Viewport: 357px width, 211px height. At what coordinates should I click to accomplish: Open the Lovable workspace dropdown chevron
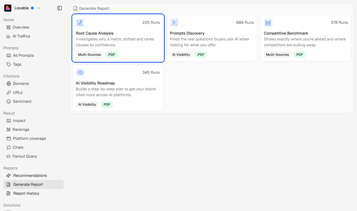(x=39, y=8)
